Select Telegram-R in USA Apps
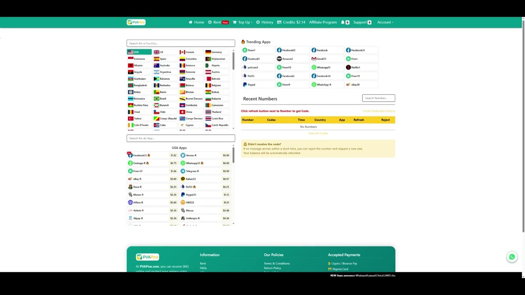525x295 pixels. point(205,171)
